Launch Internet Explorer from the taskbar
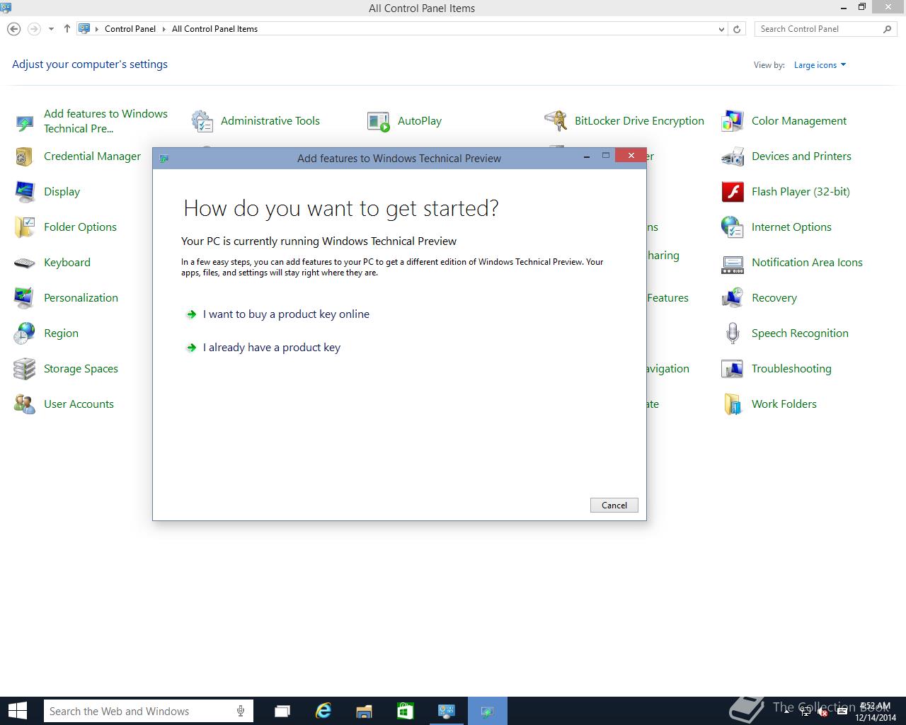This screenshot has height=725, width=906. point(323,711)
